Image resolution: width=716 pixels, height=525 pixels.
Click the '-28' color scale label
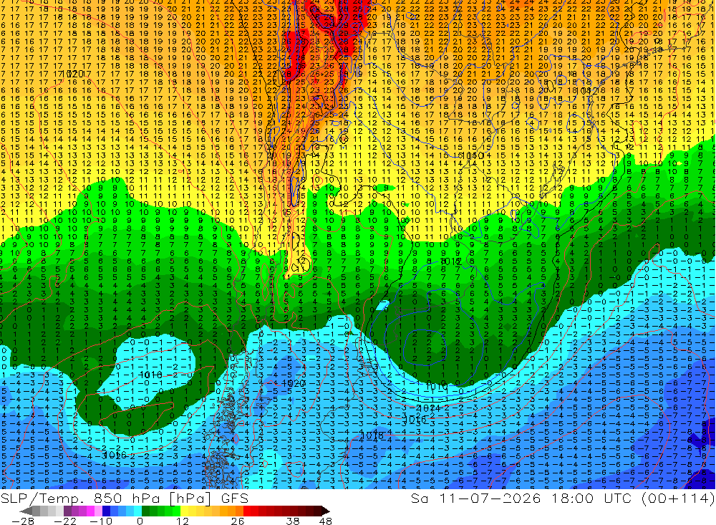pos(23,521)
